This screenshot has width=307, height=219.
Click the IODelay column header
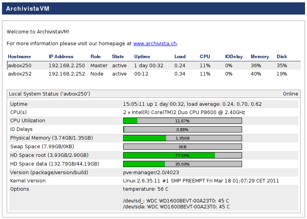[x=234, y=57]
